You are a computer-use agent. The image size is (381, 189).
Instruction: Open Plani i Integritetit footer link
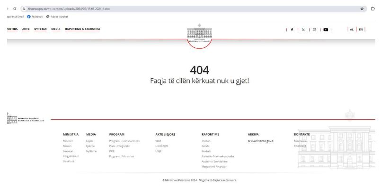click(119, 146)
